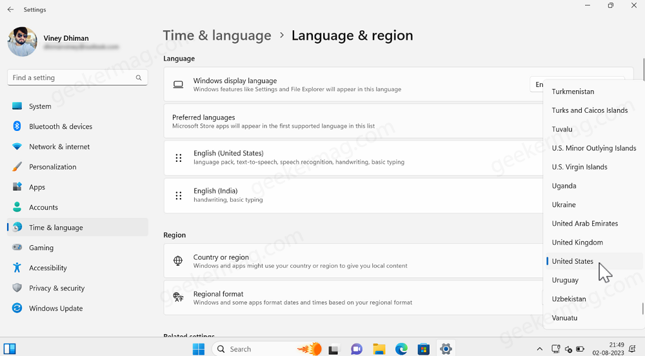Viewport: 645px width, 356px height.
Task: Click the Windows display language laptop icon
Action: 178,84
